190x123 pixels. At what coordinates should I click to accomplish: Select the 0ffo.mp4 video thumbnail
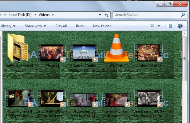tap(52, 53)
